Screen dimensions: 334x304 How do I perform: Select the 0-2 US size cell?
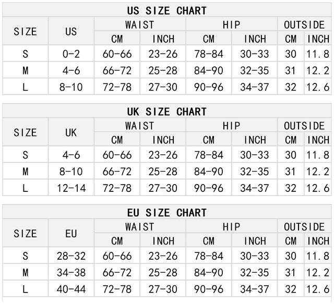pos(71,54)
